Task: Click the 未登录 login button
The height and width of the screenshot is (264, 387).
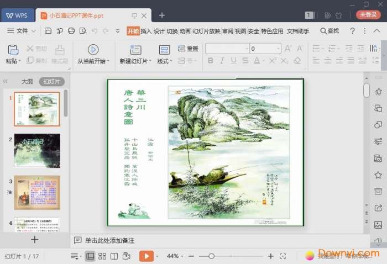Action: coord(368,15)
